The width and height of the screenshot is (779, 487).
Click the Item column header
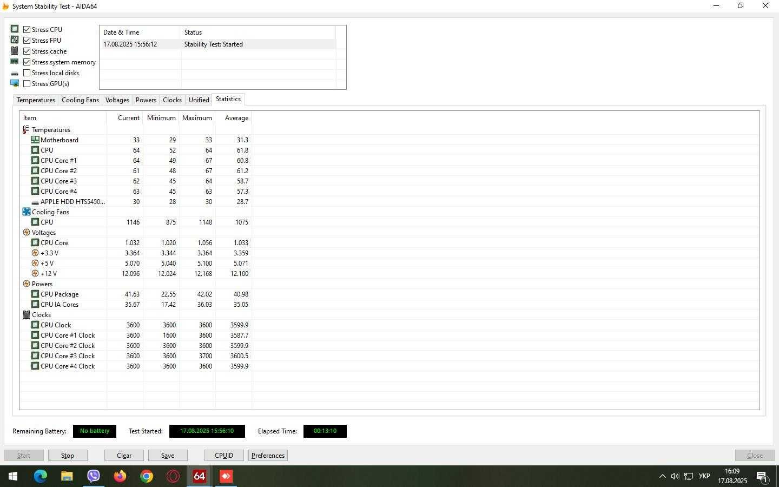63,118
